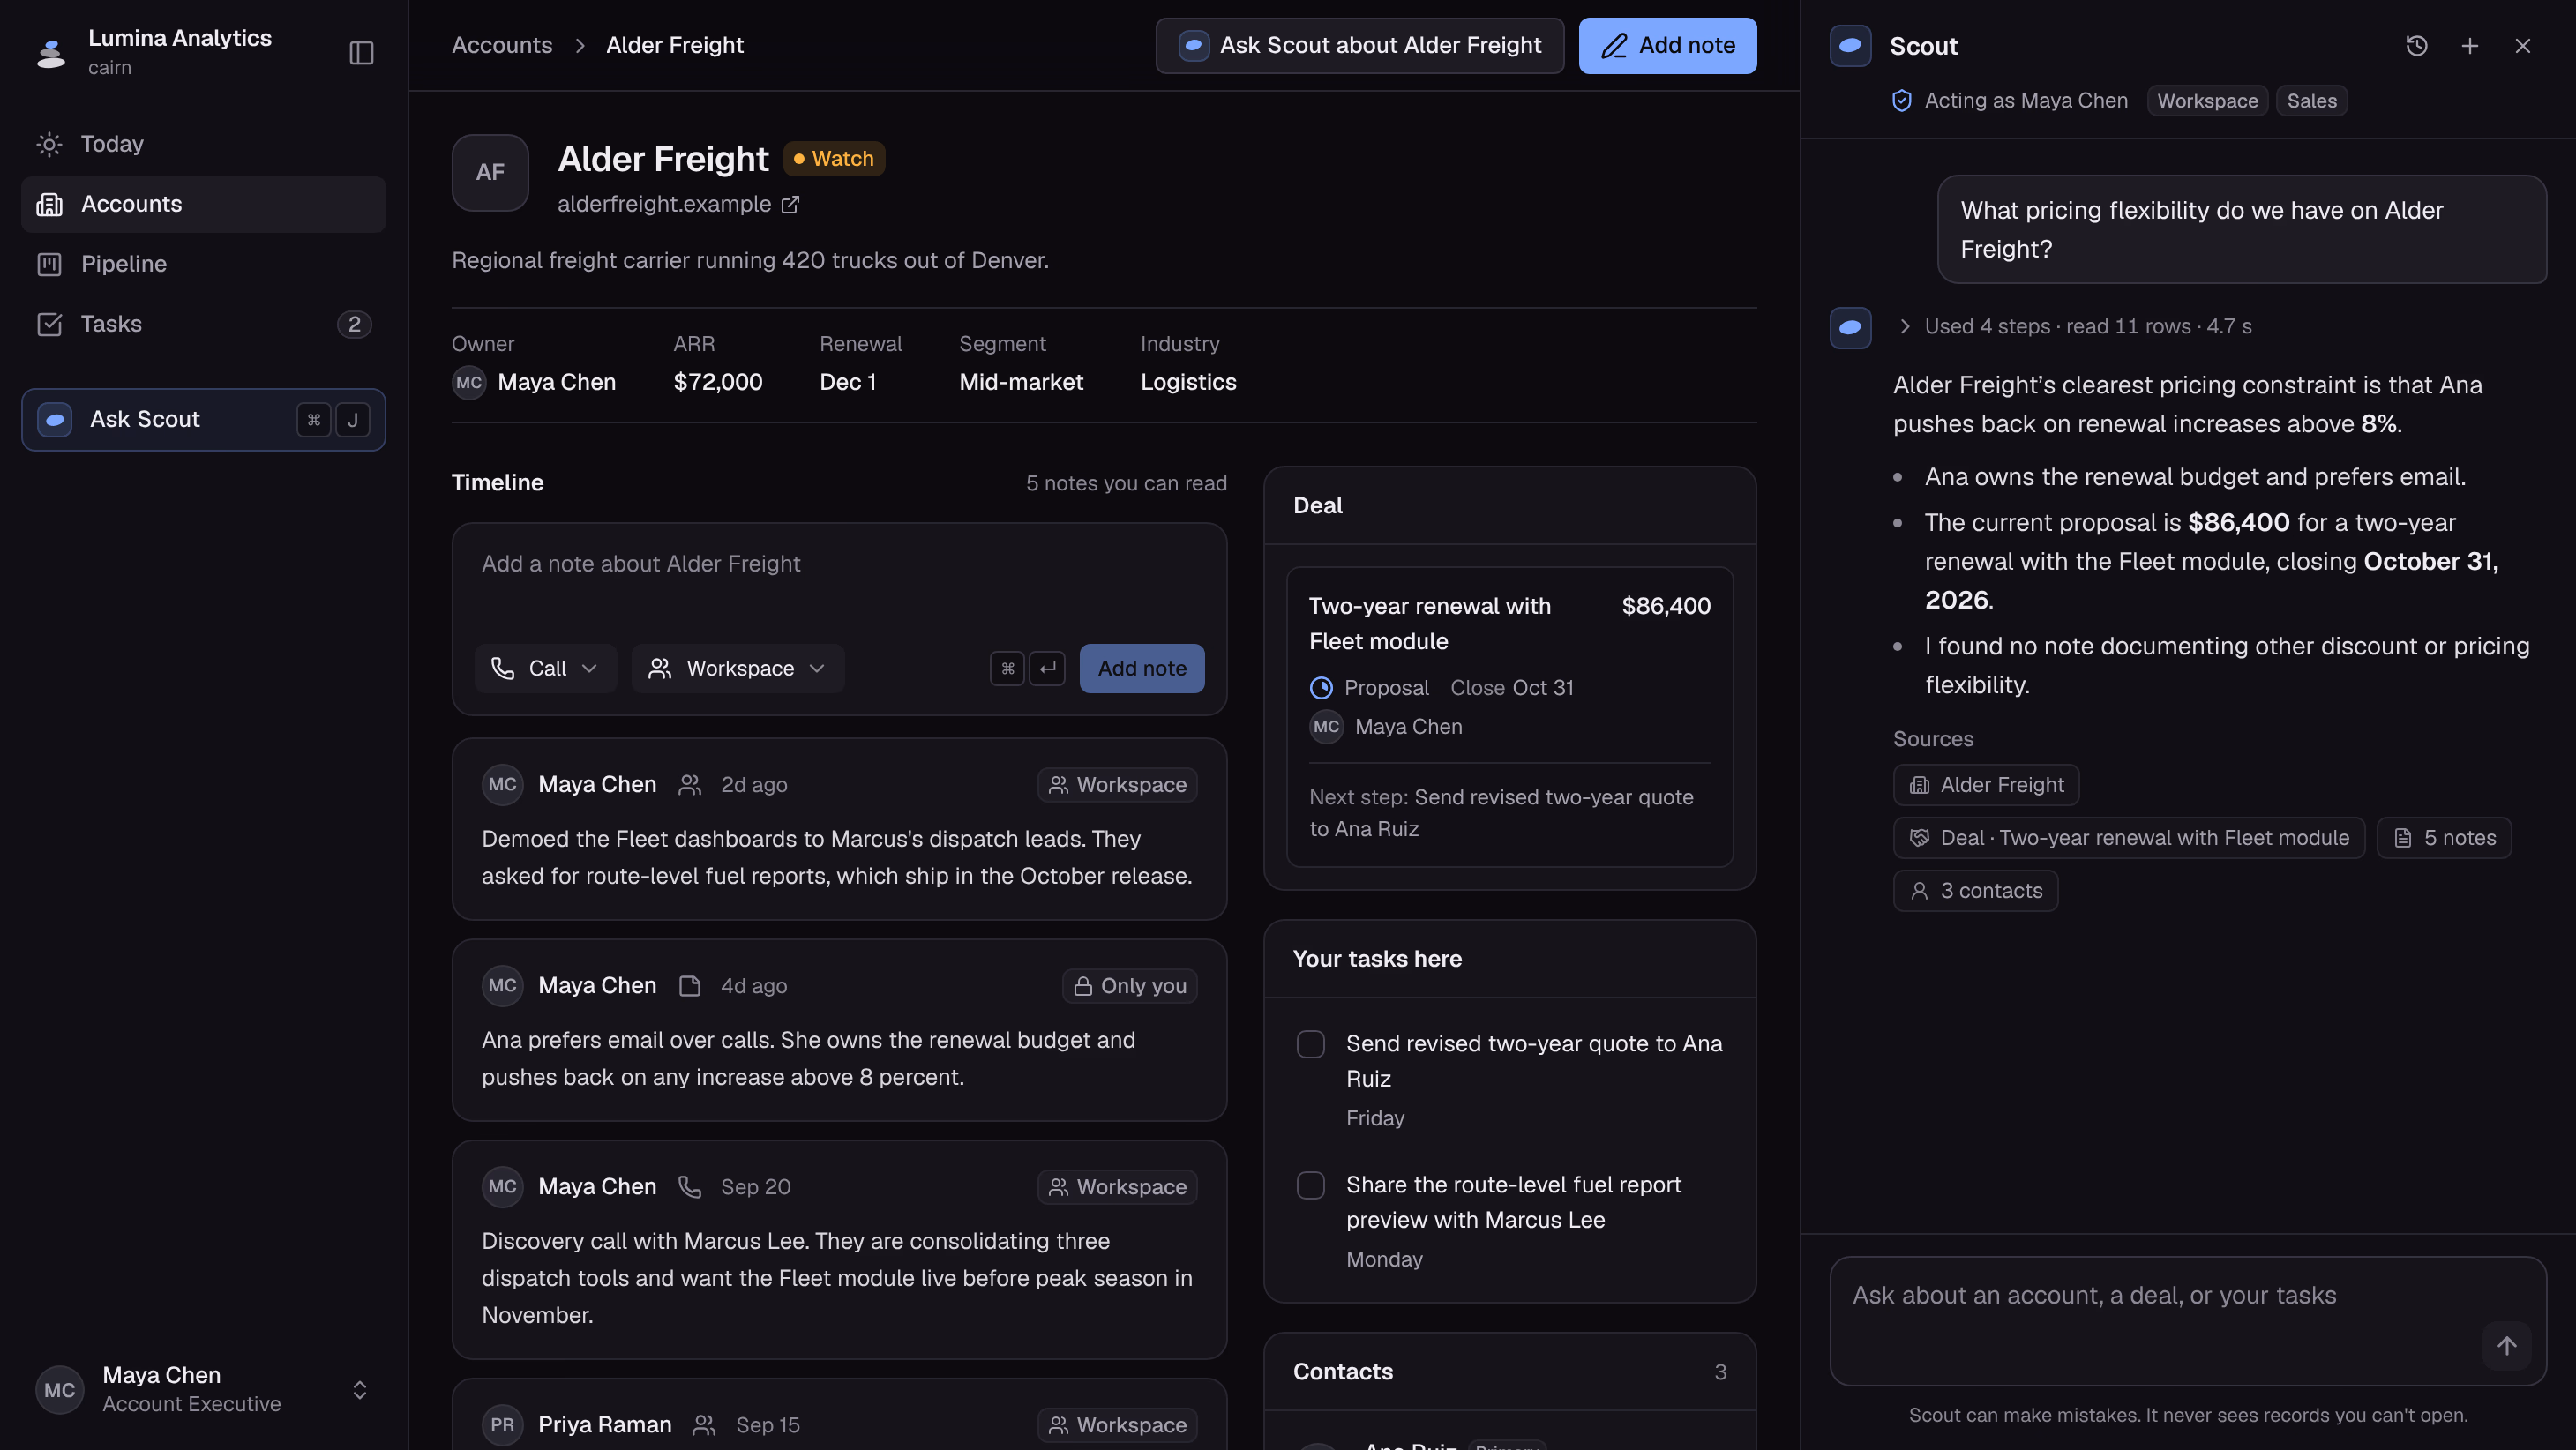Open the Call note type dropdown
The image size is (2576, 1450).
click(545, 668)
